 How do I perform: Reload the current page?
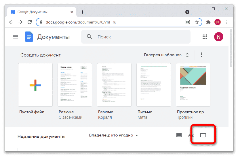29,22
